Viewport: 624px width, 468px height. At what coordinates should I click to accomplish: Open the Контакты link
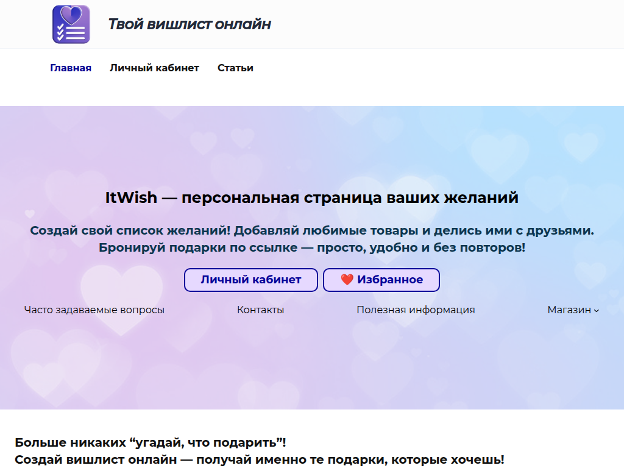(261, 310)
